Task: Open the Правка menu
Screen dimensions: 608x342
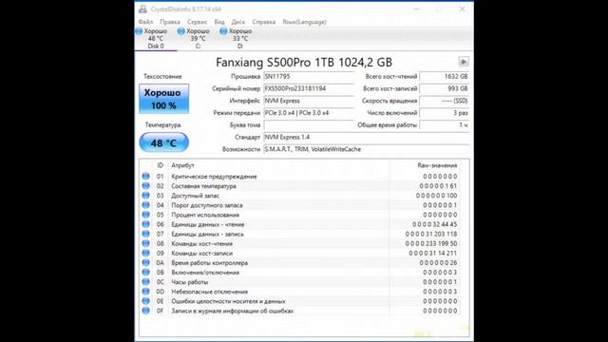Action: pos(170,22)
